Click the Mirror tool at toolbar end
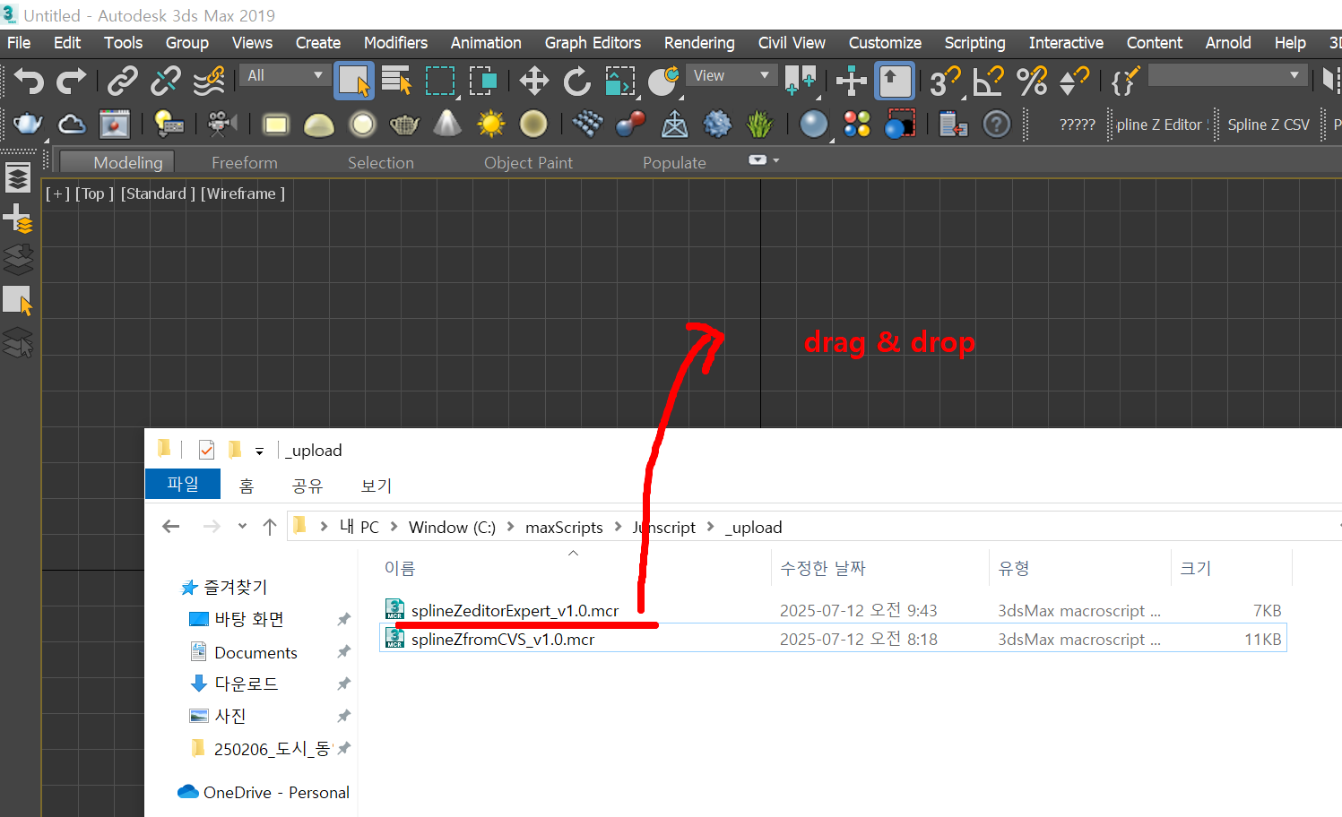1342x817 pixels. click(1331, 82)
